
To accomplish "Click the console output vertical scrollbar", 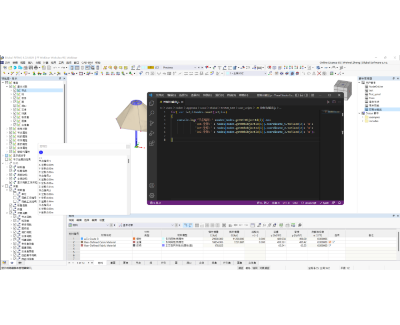I will 128,161.
